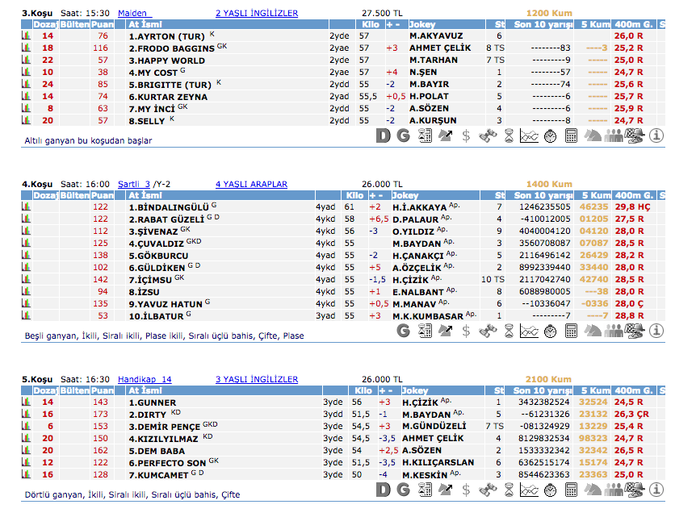Select horse name 2.FRODO BAGGINS
The height and width of the screenshot is (517, 696).
(170, 48)
